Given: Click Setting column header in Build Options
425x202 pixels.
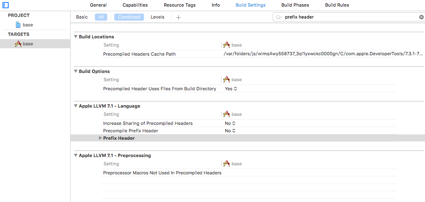Looking at the screenshot, I should (111, 80).
